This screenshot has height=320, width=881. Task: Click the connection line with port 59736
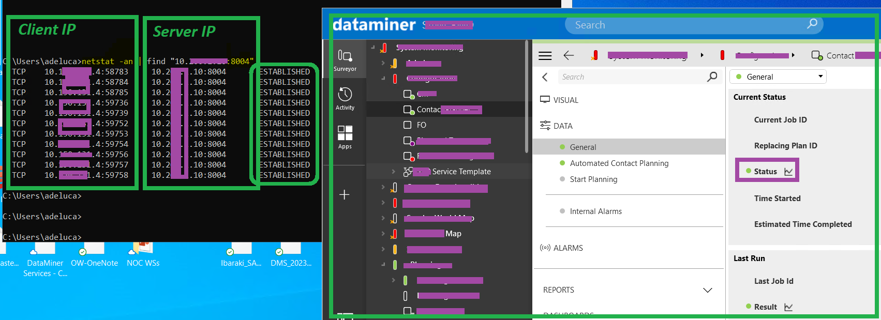160,102
